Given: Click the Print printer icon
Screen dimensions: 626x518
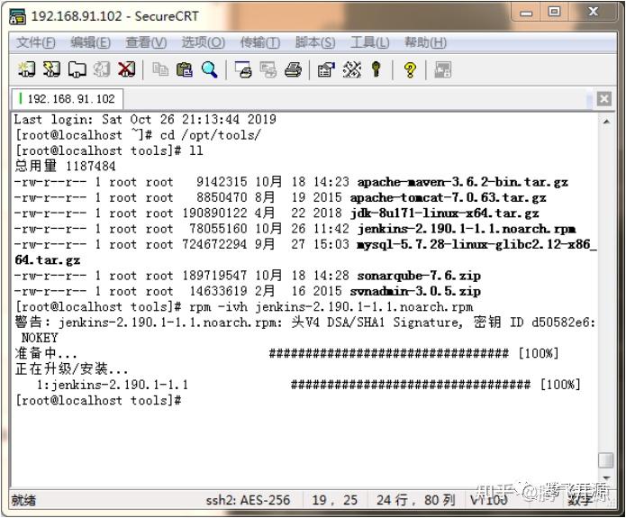Looking at the screenshot, I should click(x=293, y=69).
